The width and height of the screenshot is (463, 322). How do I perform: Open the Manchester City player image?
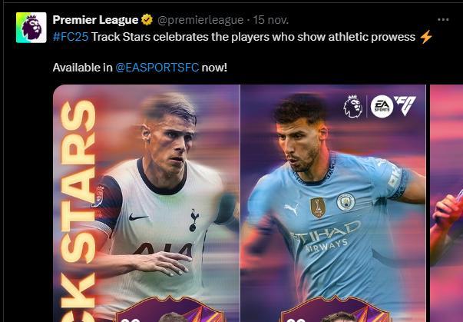pos(333,203)
